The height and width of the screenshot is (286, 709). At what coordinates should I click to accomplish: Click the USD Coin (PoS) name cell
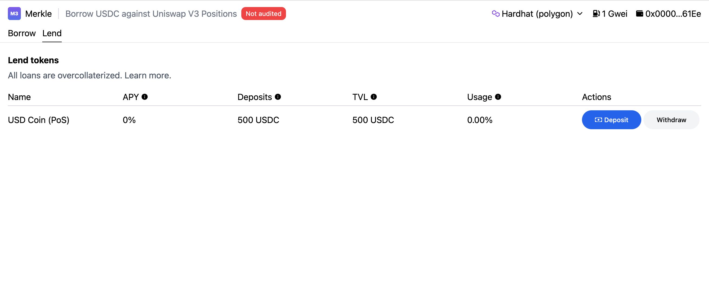pyautogui.click(x=38, y=120)
